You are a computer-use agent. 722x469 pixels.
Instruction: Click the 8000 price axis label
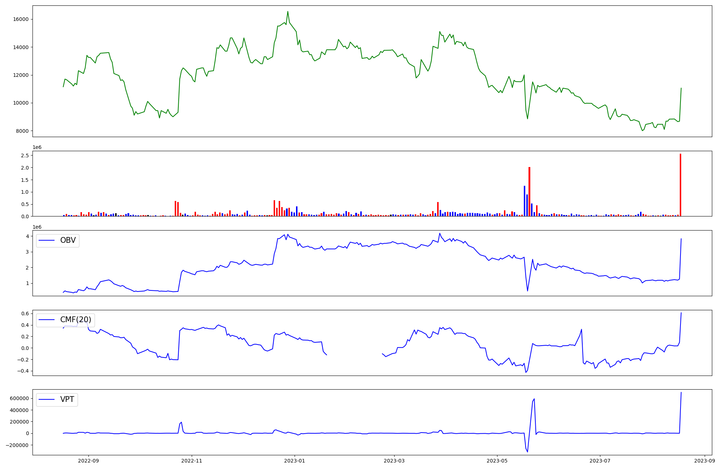click(22, 131)
